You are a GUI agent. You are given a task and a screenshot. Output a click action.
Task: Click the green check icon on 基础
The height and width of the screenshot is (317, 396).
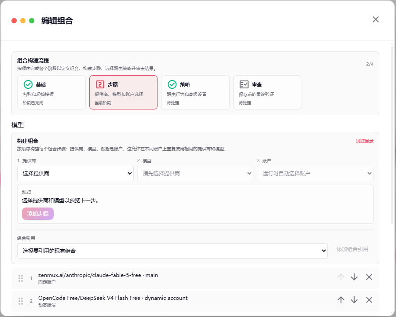click(28, 84)
